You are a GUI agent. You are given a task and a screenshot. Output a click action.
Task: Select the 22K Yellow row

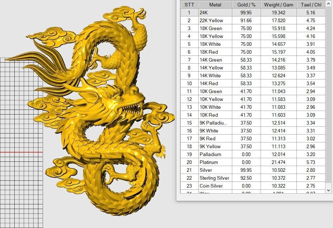(x=253, y=20)
